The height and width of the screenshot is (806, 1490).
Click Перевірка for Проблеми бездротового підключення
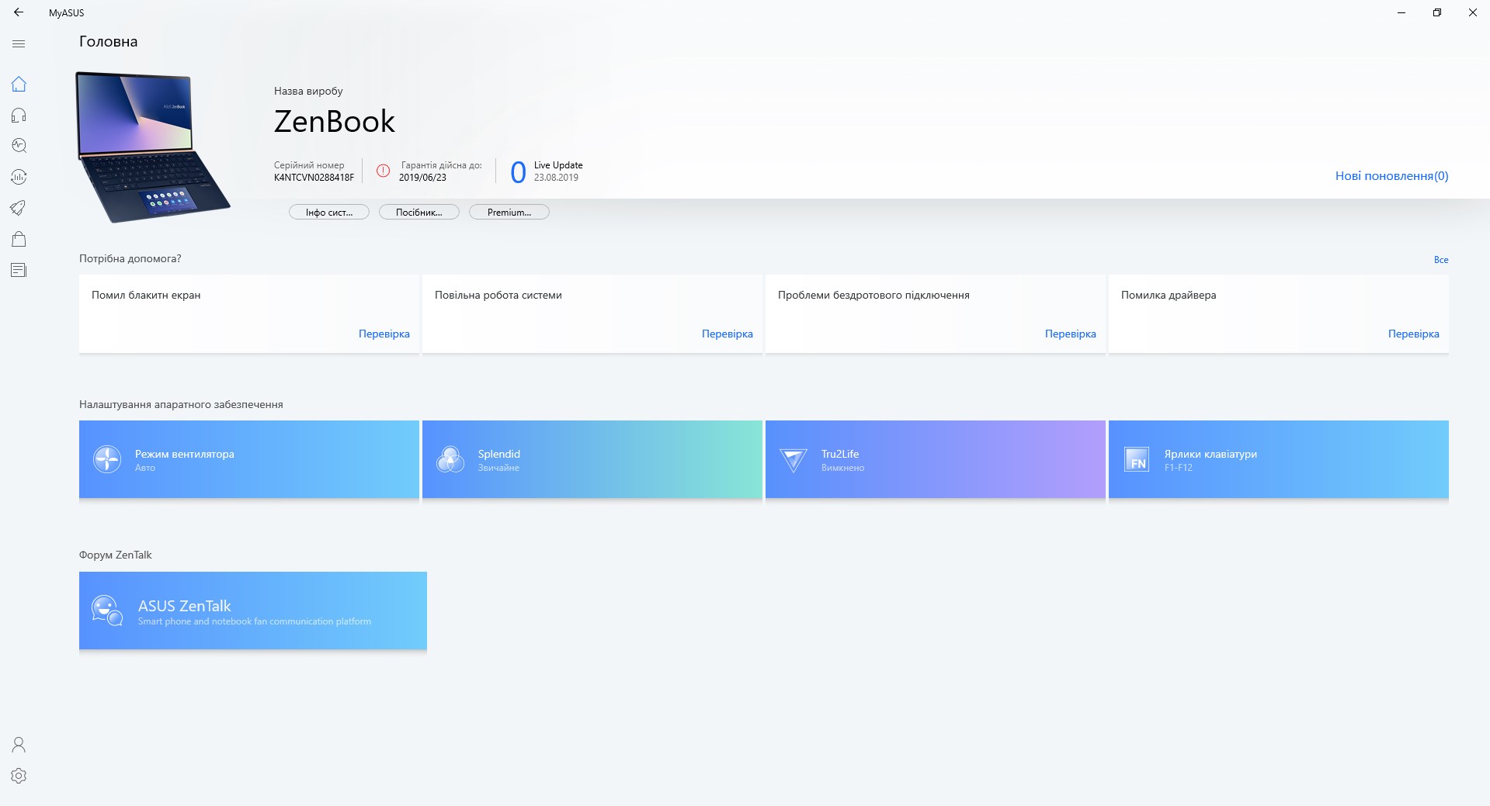pos(1071,334)
